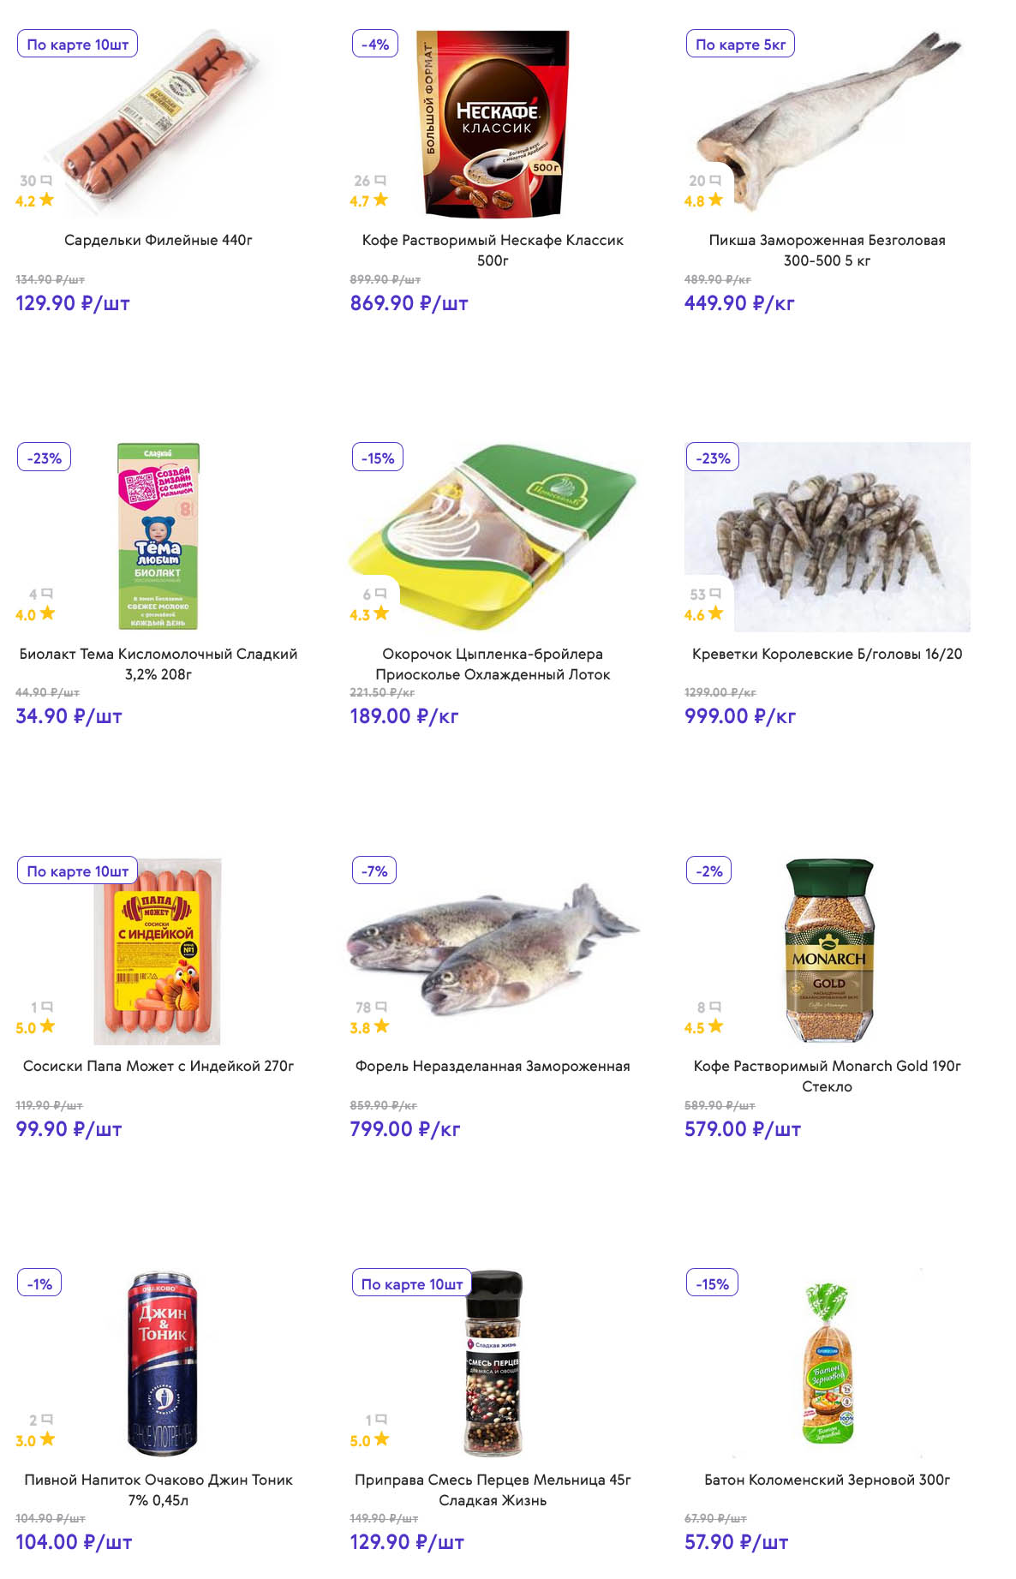Click the rating star for Нескафе Классик
This screenshot has width=1016, height=1579.
pyautogui.click(x=380, y=200)
